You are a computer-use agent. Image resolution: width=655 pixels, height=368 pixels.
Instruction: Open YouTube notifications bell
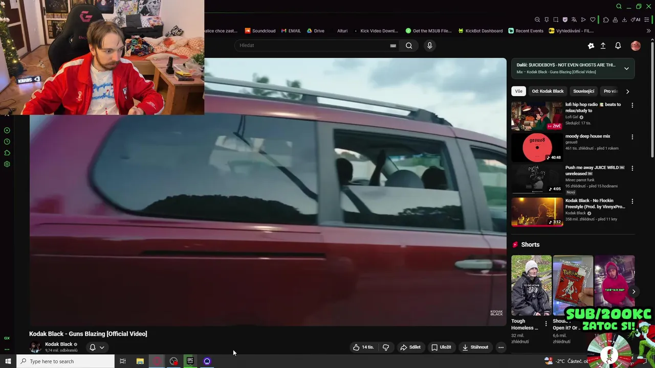click(618, 45)
